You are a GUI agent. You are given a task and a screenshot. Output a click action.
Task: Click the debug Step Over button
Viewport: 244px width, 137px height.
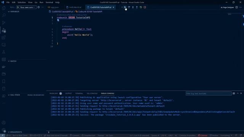pos(129,7)
